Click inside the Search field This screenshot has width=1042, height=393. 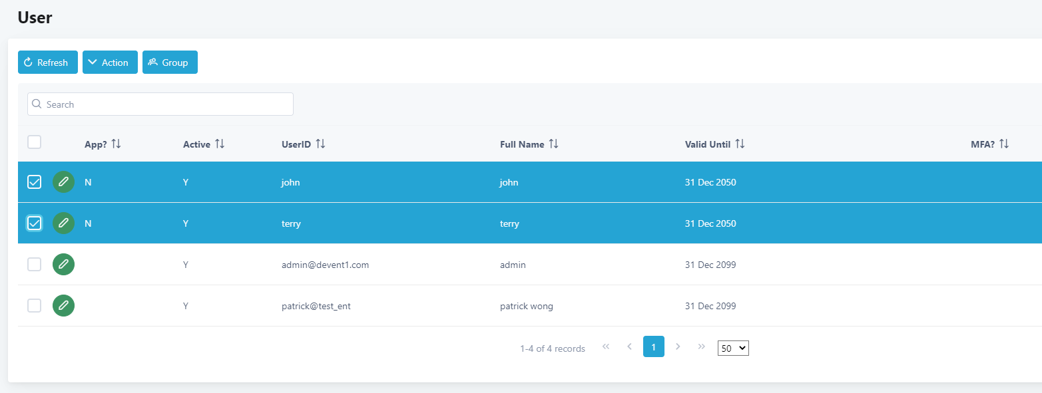[x=160, y=104]
